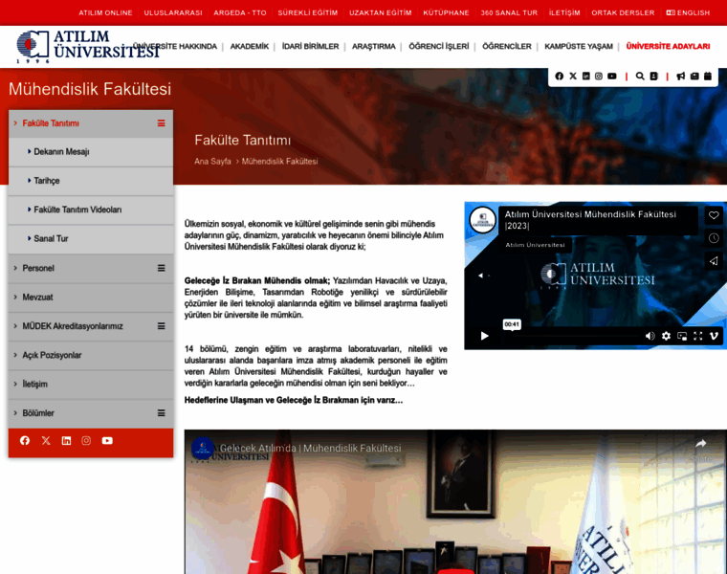
Task: Open ÖĞRENCİLER menu
Action: click(507, 46)
